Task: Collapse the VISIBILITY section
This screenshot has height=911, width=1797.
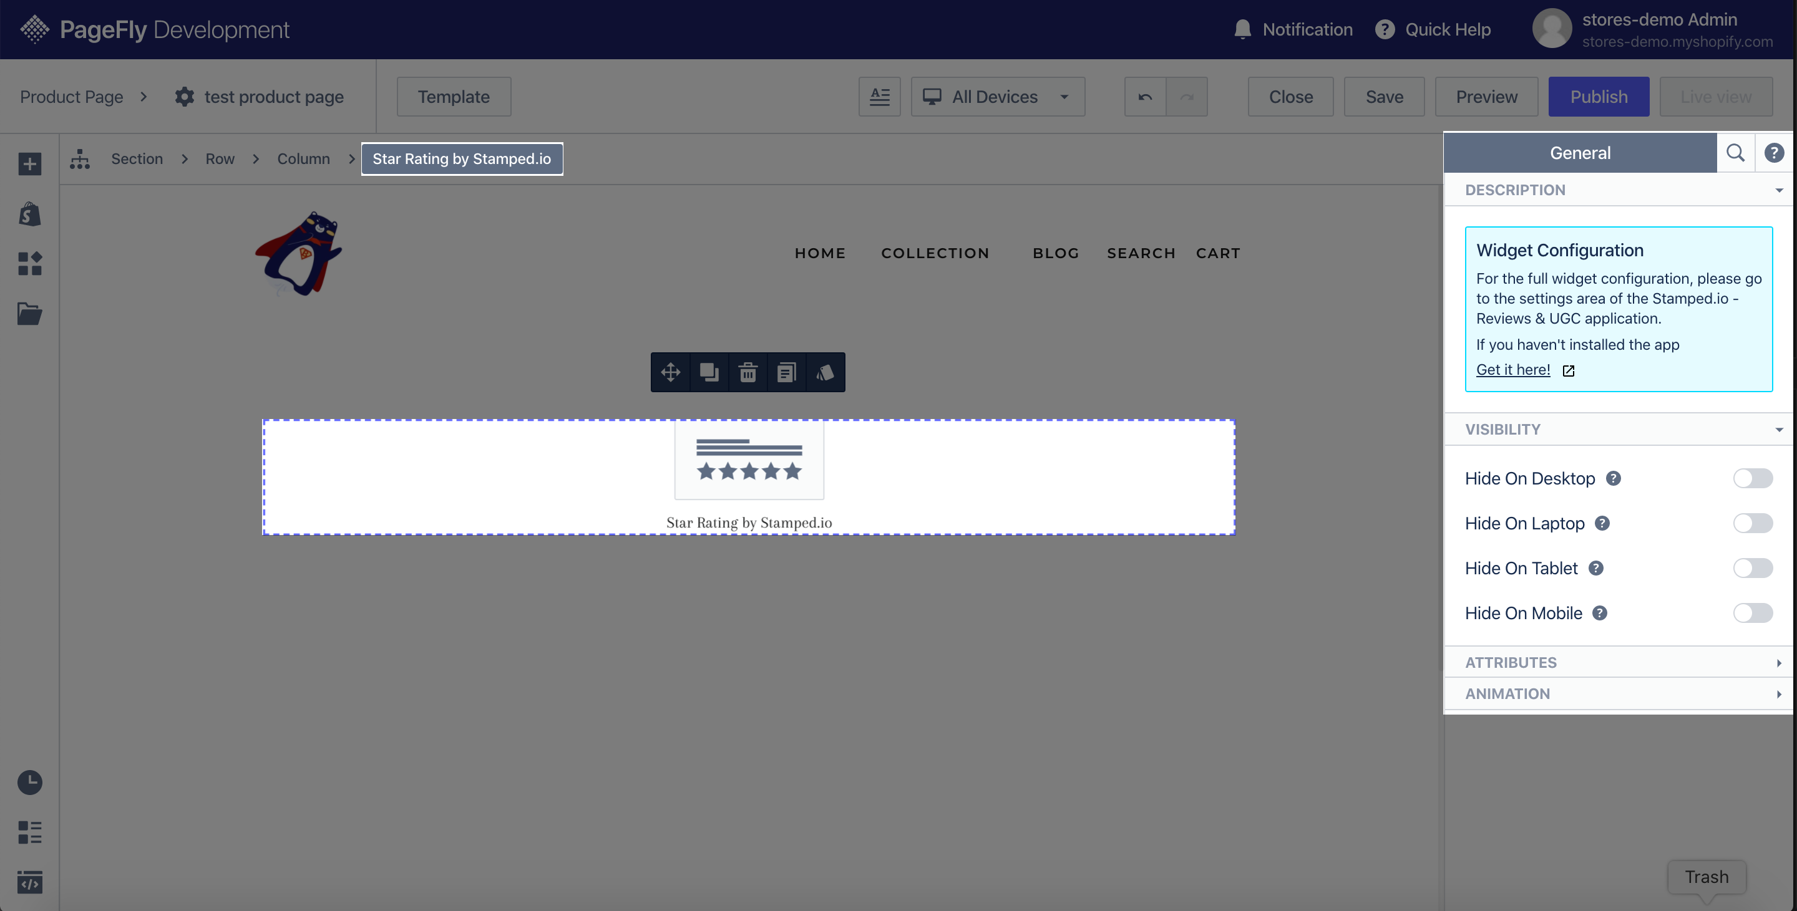Action: click(x=1618, y=430)
